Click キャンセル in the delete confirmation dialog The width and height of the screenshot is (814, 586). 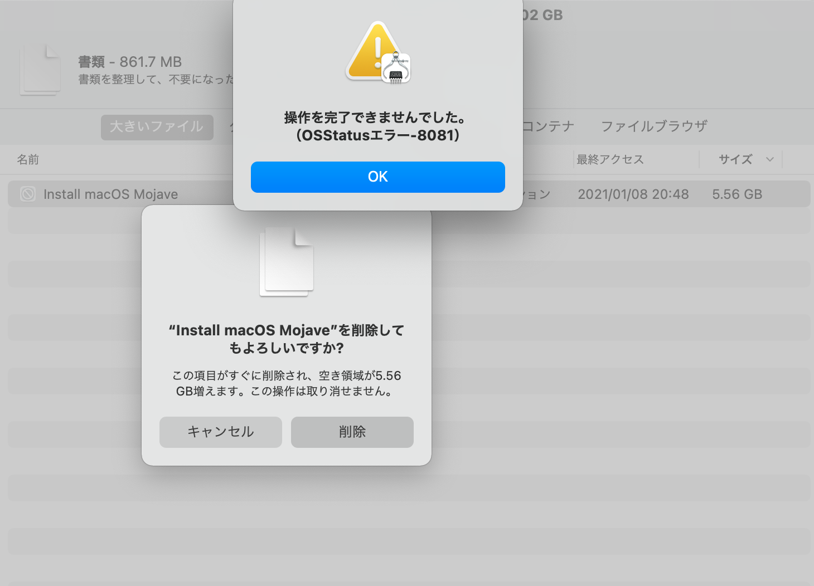(221, 432)
